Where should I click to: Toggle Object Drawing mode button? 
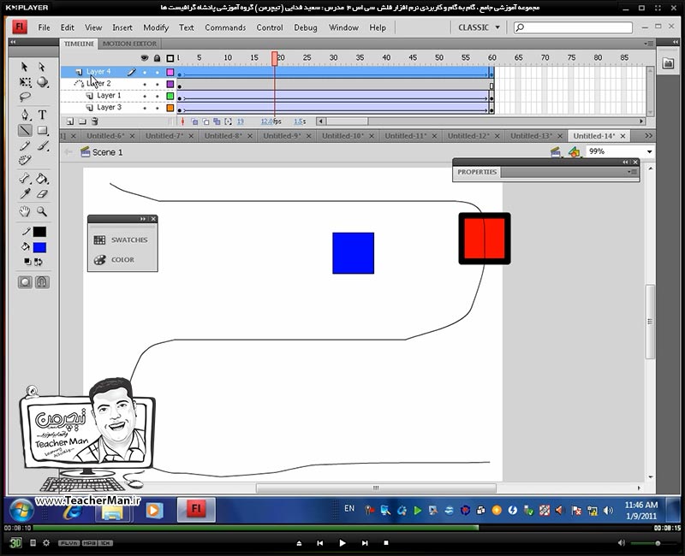point(25,282)
